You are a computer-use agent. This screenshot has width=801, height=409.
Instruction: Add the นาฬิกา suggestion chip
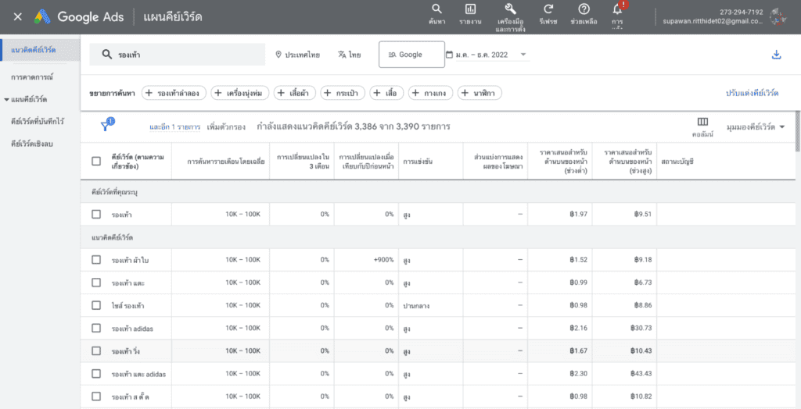coord(480,93)
